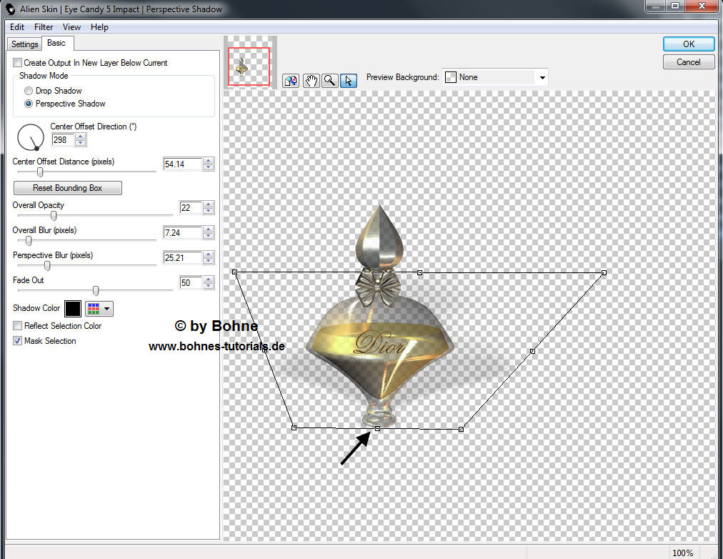Viewport: 723px width, 559px height.
Task: Enable Create Output In New Layer checkbox
Action: [x=18, y=63]
